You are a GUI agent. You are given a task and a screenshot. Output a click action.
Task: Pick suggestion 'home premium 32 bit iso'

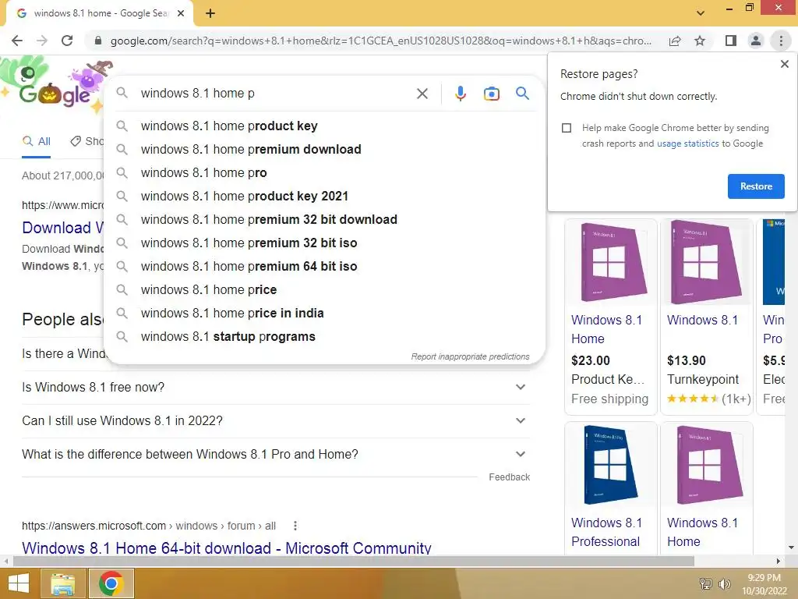click(x=325, y=243)
